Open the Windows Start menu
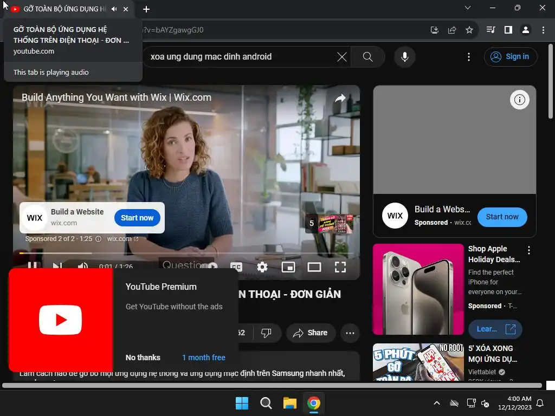Image resolution: width=555 pixels, height=416 pixels. (x=242, y=403)
